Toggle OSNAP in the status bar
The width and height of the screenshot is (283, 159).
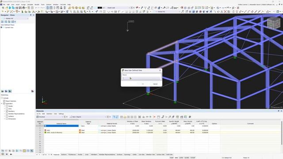pyautogui.click(x=193, y=158)
